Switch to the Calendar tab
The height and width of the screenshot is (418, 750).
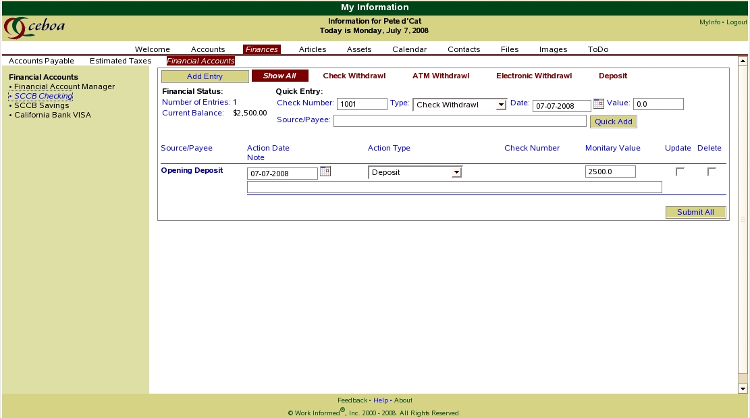click(409, 49)
